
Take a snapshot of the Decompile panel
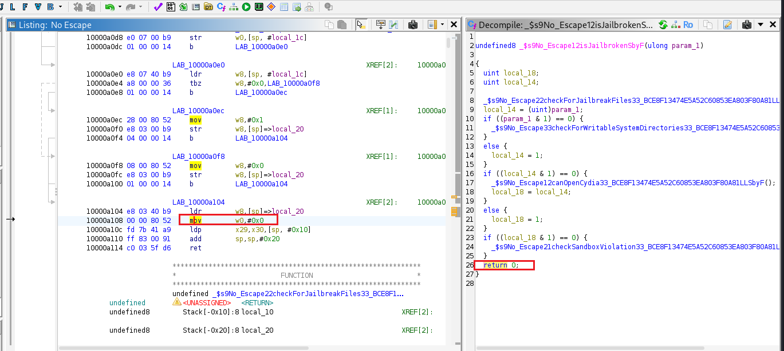pos(746,25)
